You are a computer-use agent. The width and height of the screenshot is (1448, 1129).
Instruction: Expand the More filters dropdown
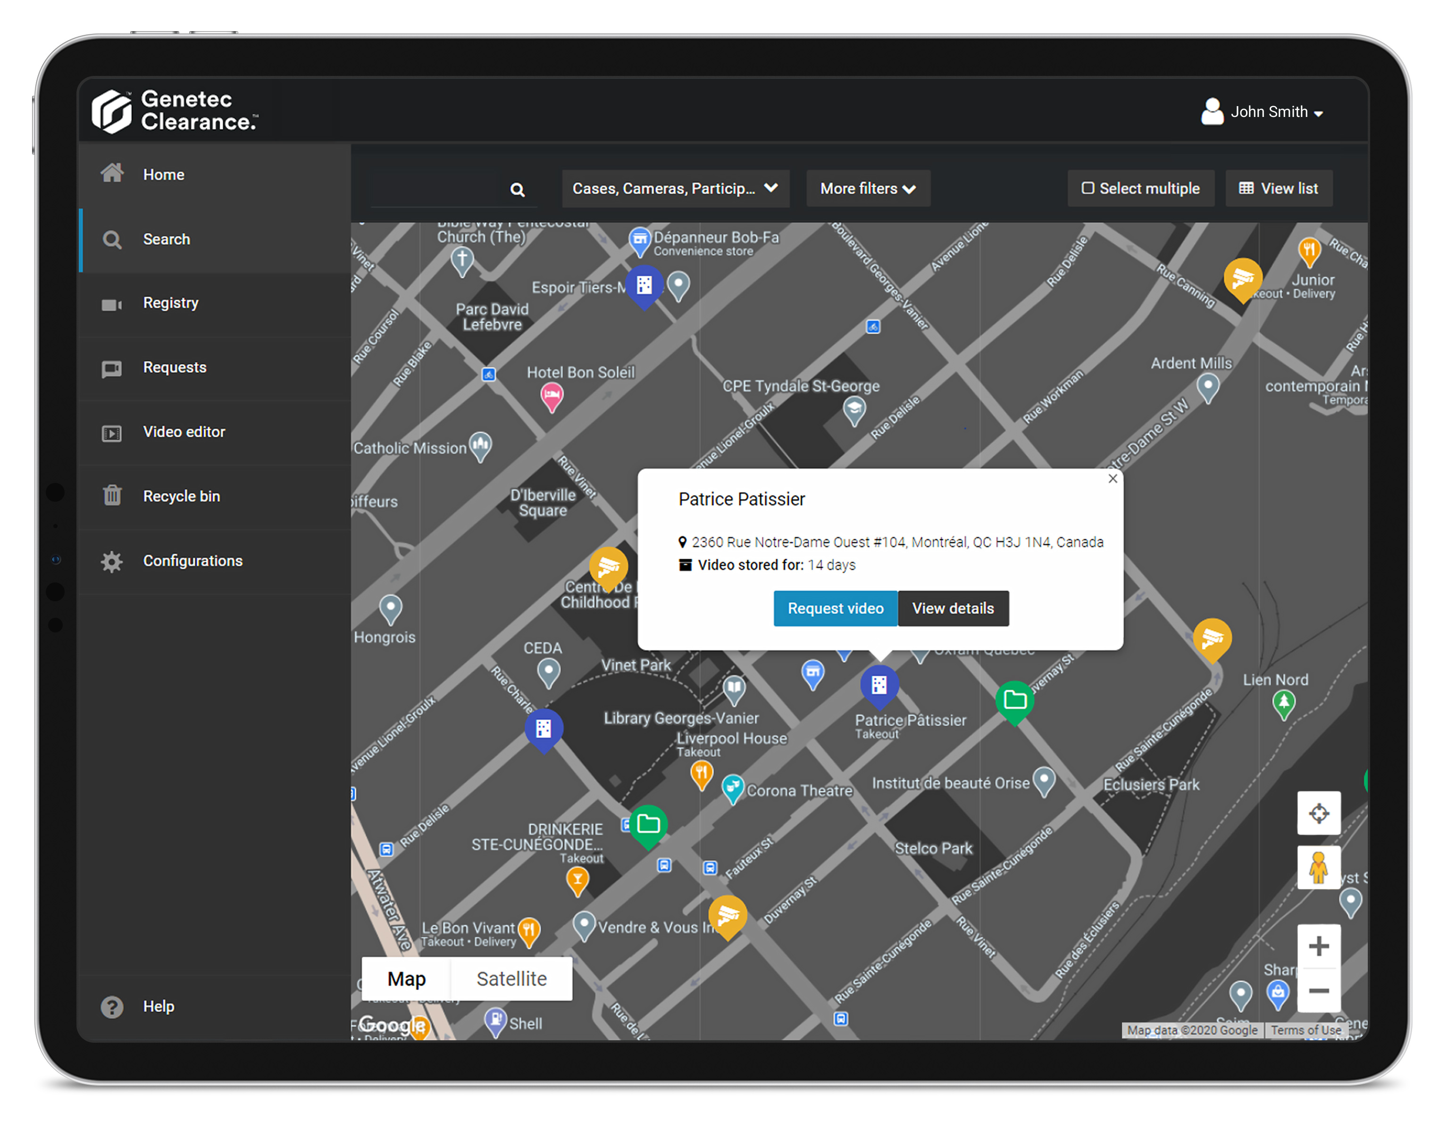point(867,188)
